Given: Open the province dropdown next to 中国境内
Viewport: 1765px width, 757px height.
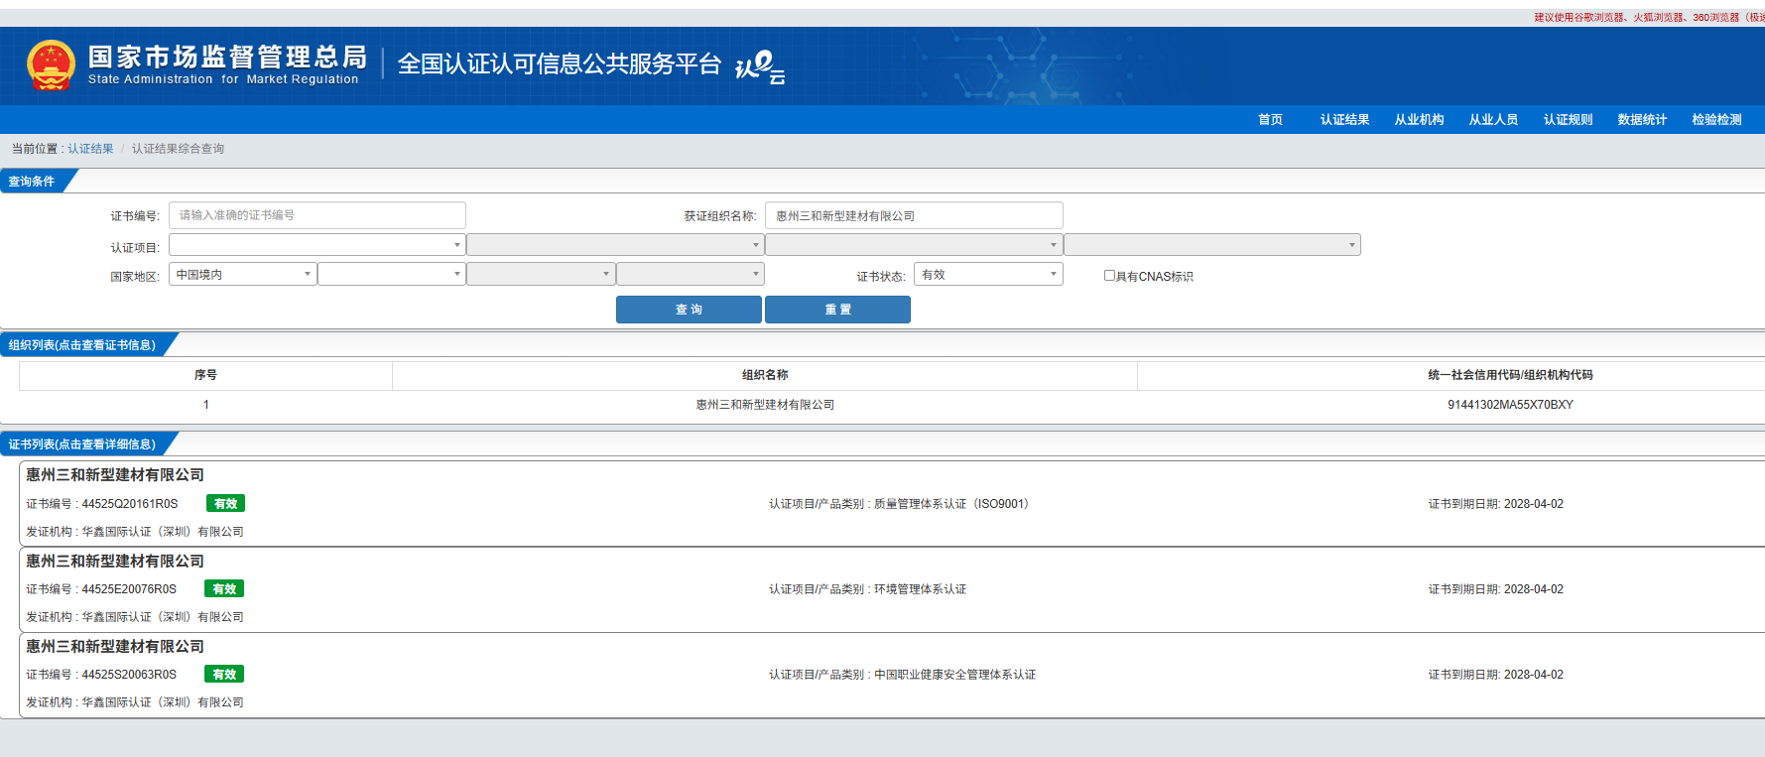Looking at the screenshot, I should click(391, 275).
